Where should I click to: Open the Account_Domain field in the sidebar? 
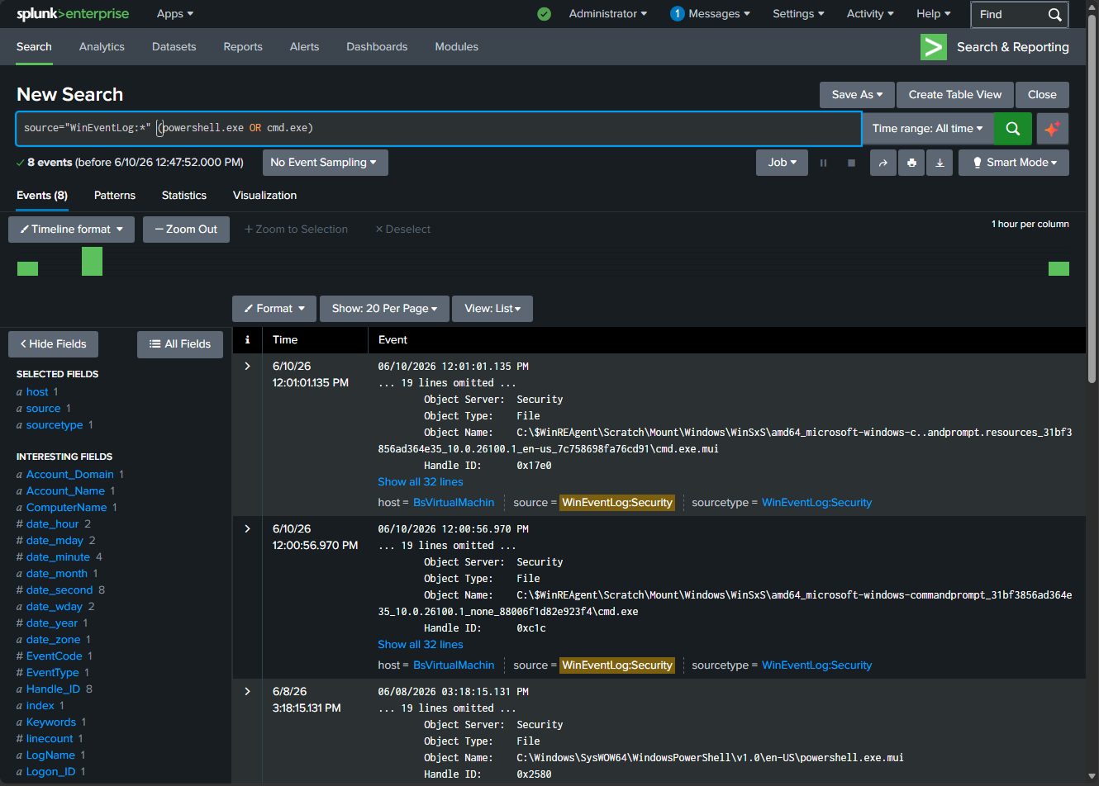point(70,475)
